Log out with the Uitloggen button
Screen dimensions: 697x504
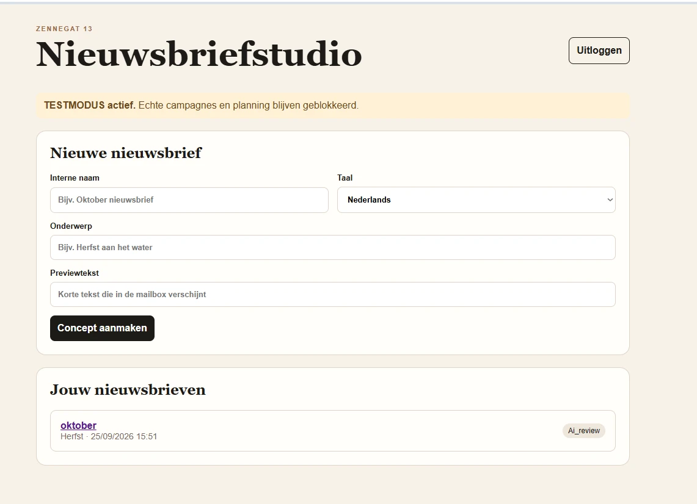[599, 51]
